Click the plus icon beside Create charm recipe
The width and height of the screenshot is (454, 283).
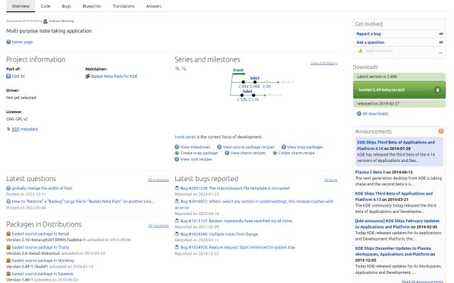tap(275, 153)
